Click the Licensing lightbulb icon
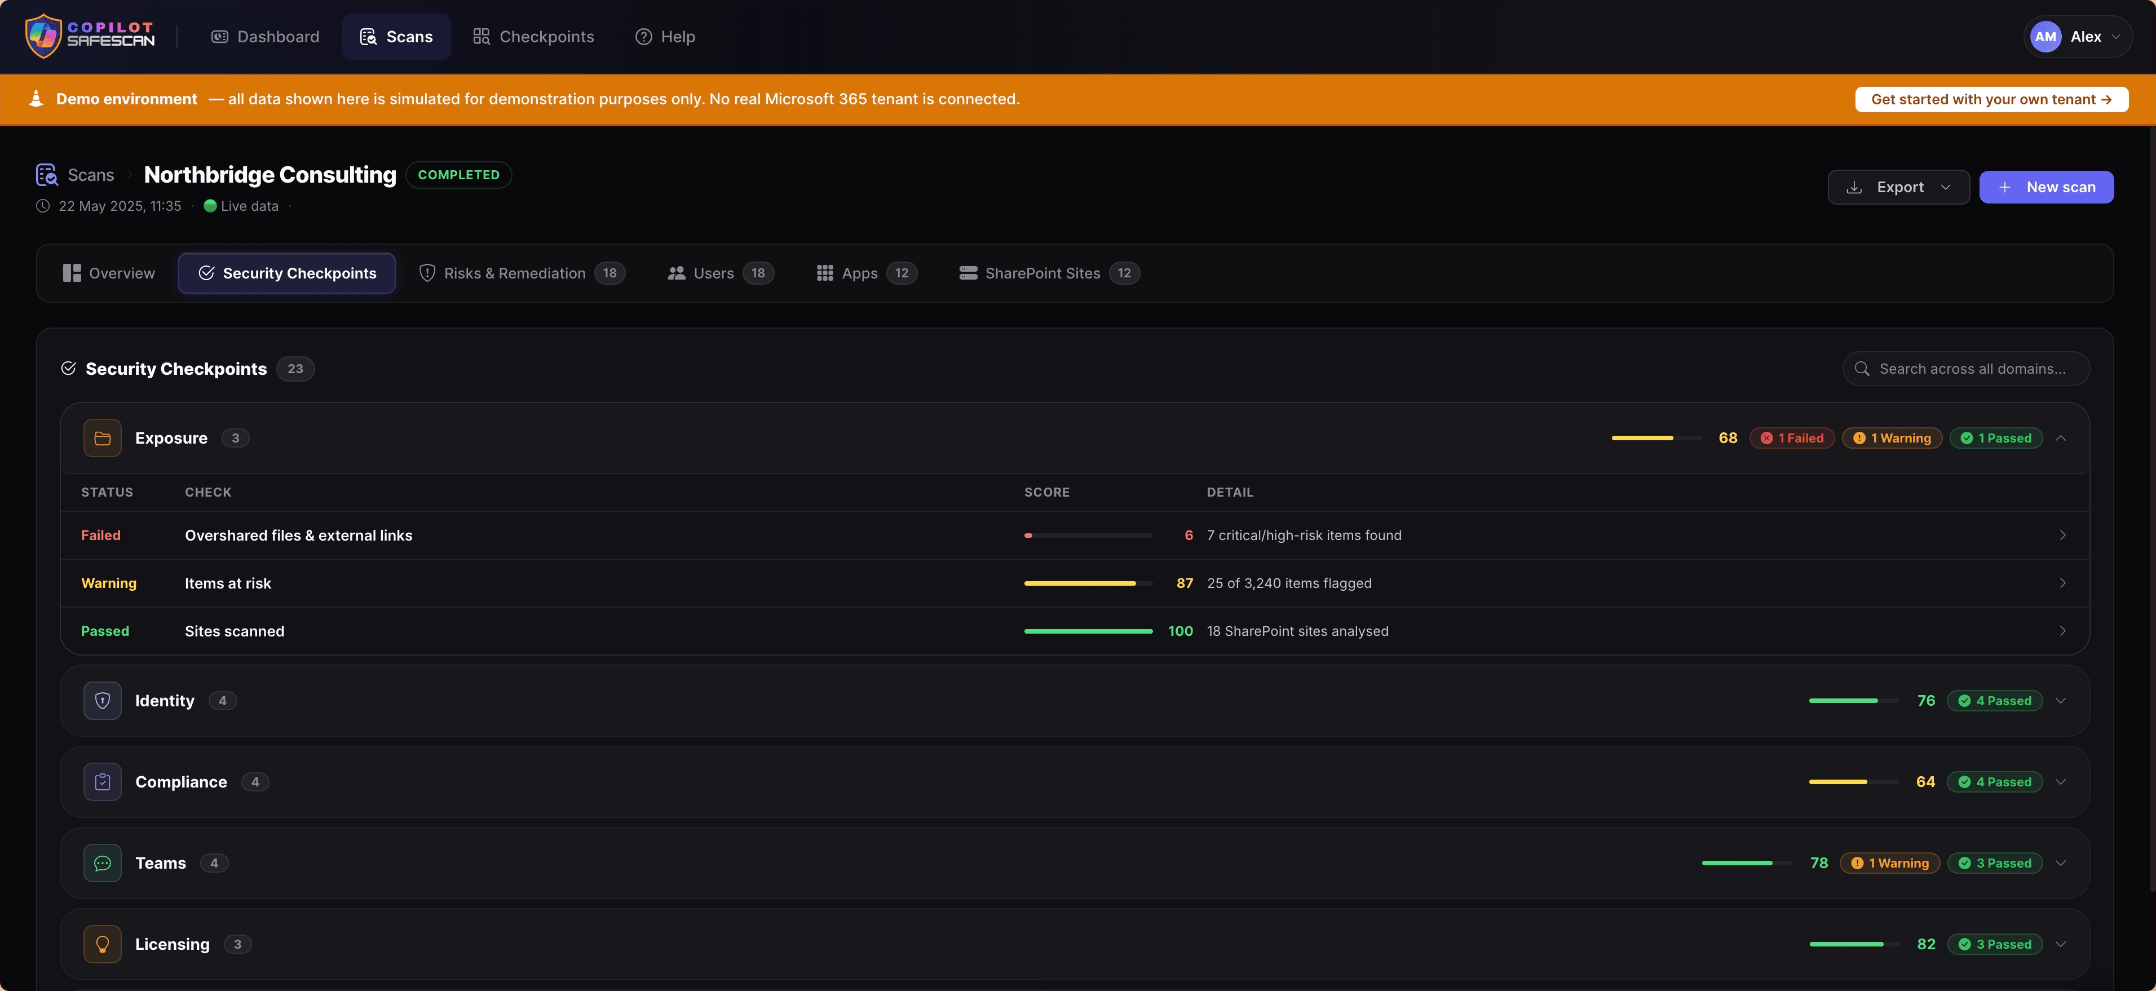 pyautogui.click(x=102, y=944)
